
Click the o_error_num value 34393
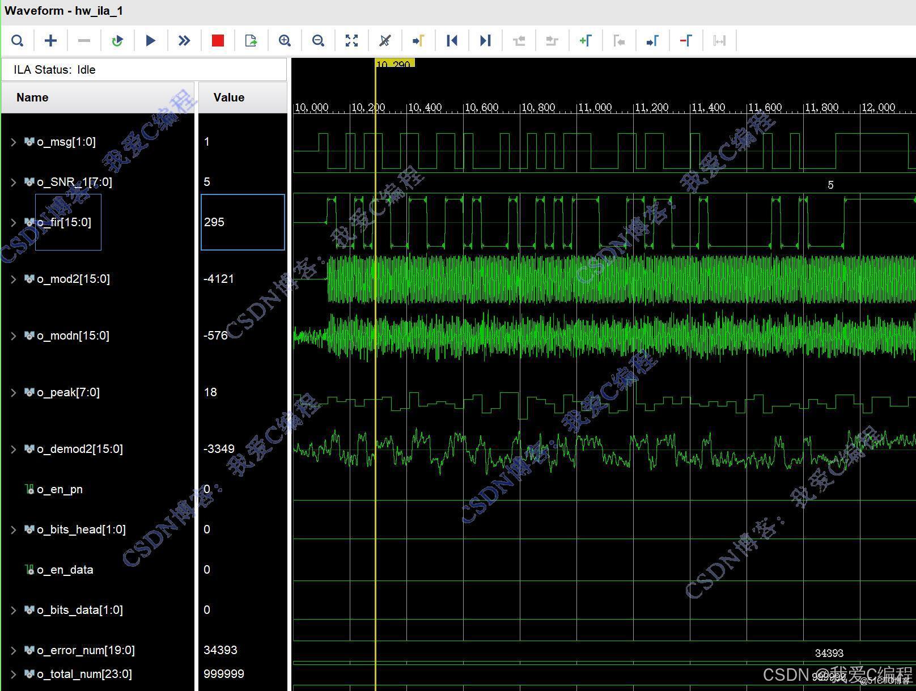[x=220, y=650]
